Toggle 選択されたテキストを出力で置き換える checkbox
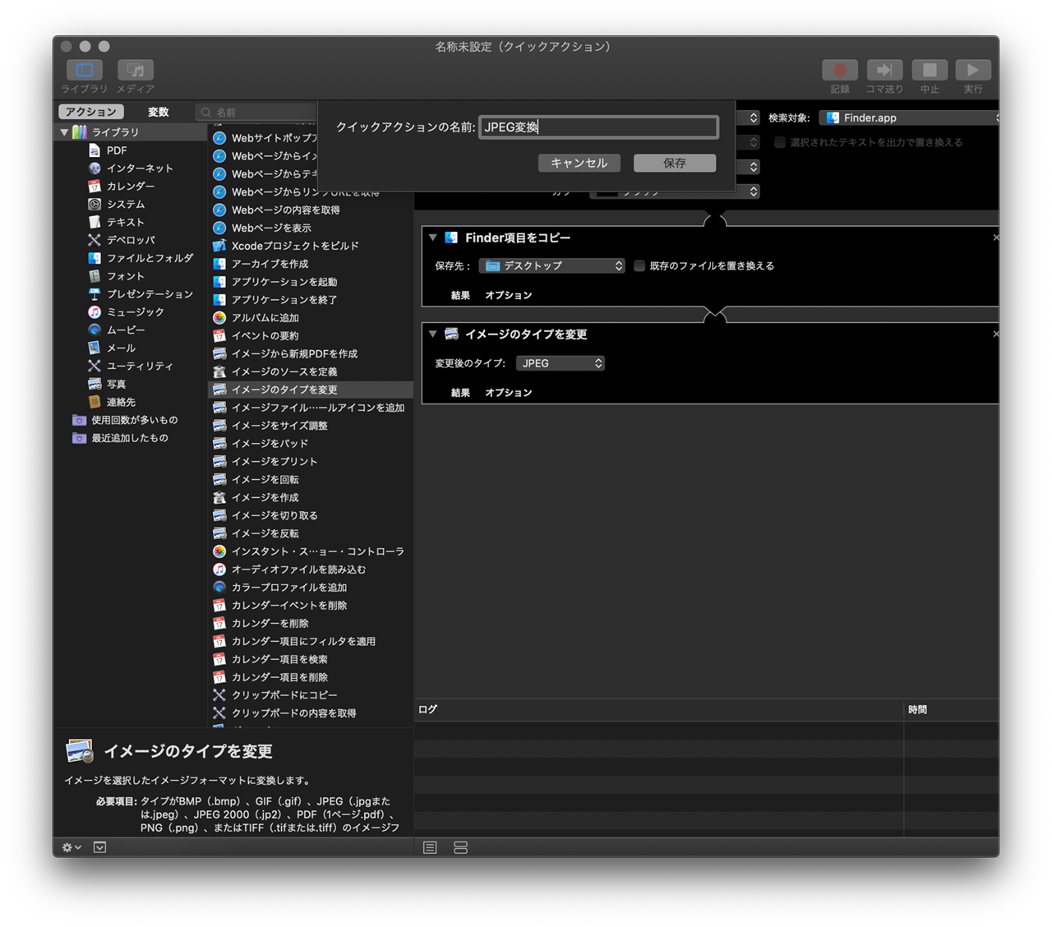 pyautogui.click(x=780, y=142)
